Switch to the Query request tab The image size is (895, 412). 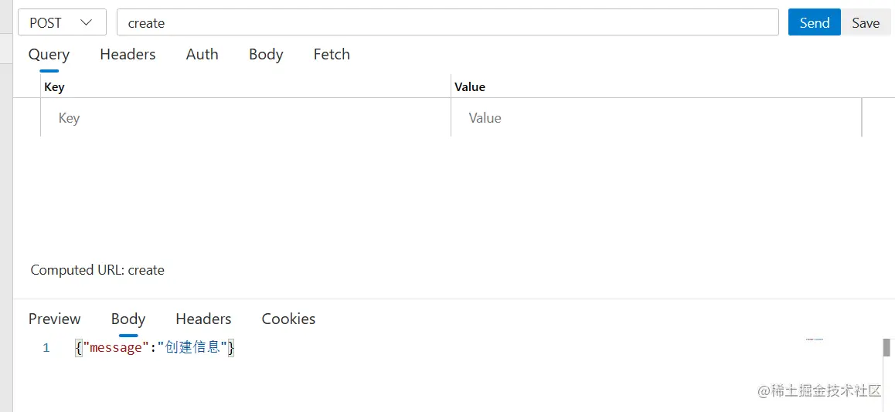click(x=49, y=55)
